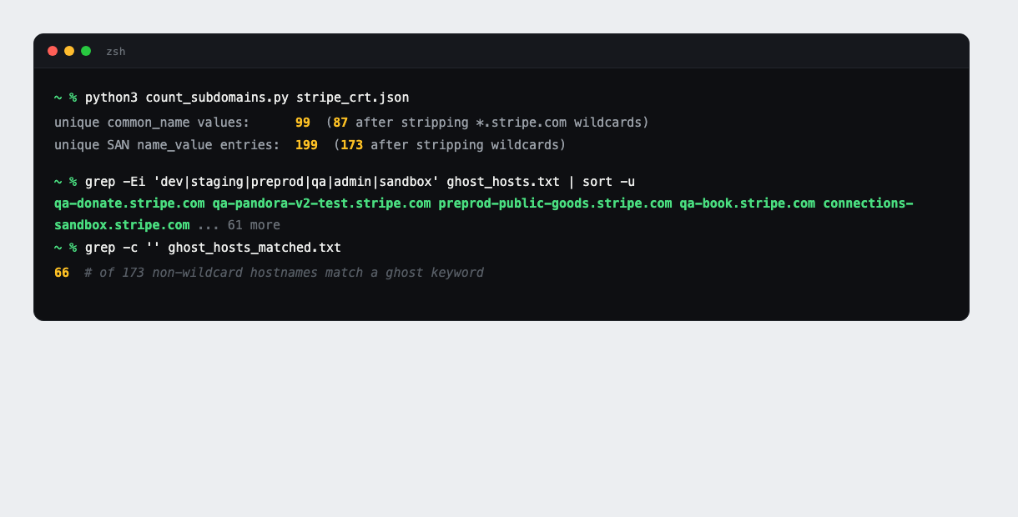Click the stripe_crt.json argument
The height and width of the screenshot is (517, 1018).
pos(353,98)
